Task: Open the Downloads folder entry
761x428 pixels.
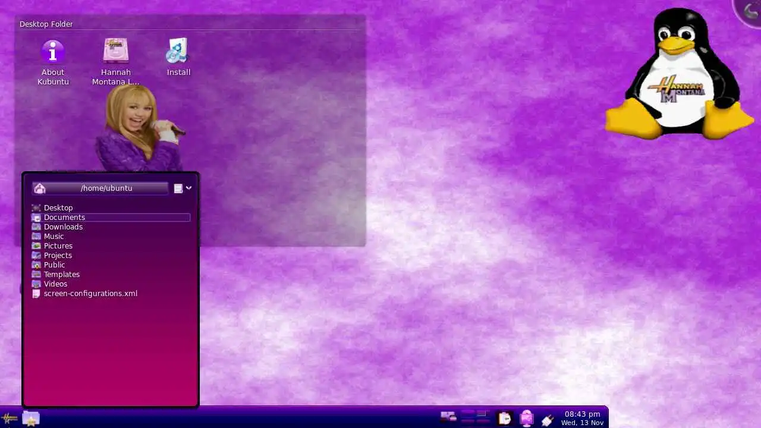Action: (x=111, y=226)
